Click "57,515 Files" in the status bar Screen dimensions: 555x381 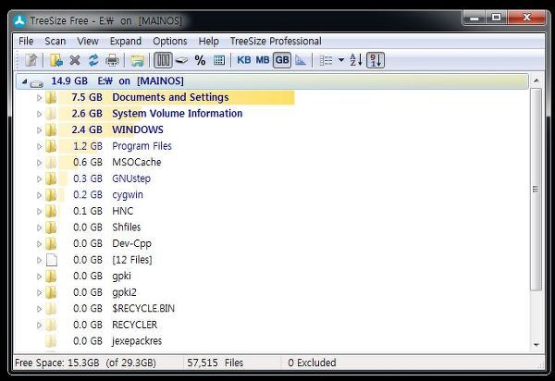[216, 363]
